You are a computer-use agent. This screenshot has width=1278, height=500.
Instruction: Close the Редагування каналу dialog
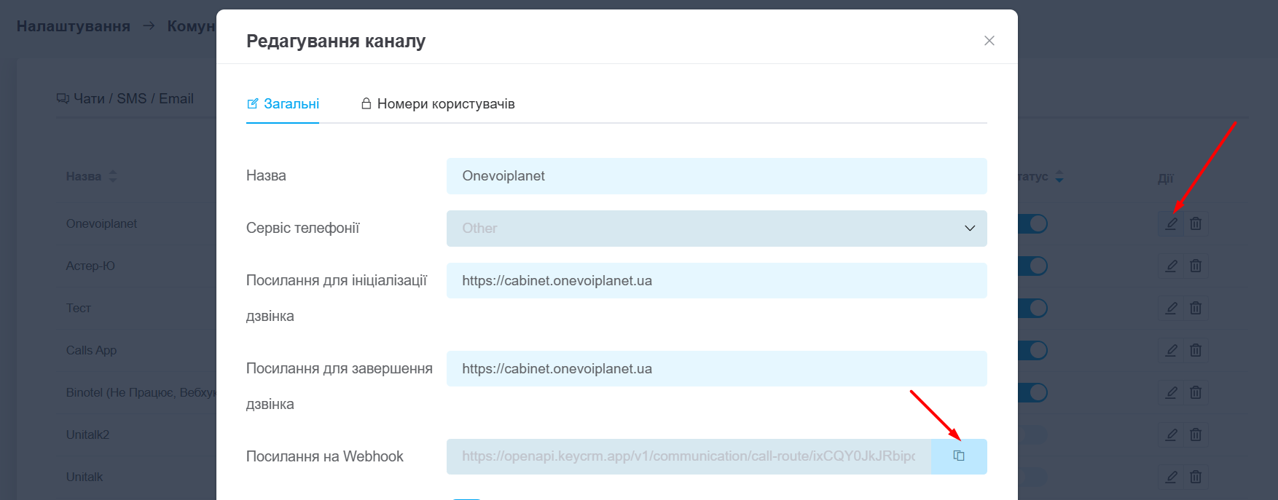pos(989,41)
